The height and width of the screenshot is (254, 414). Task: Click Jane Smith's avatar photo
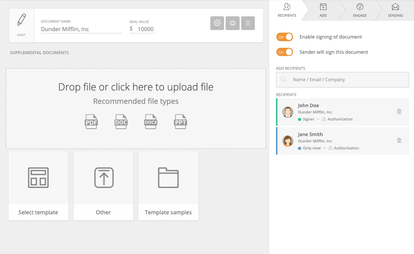click(x=288, y=141)
